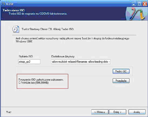Click the Twórz ISO button

(x=121, y=71)
